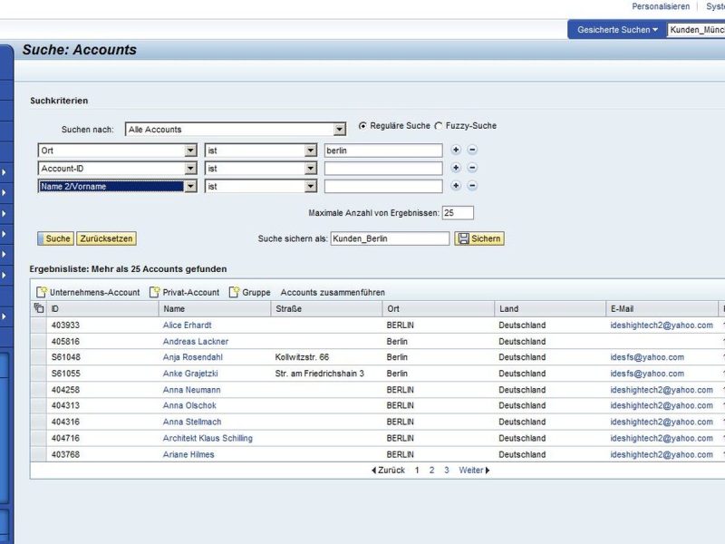Viewport: 725px width, 544px height.
Task: Open the Andreas Lackner account link
Action: (196, 342)
